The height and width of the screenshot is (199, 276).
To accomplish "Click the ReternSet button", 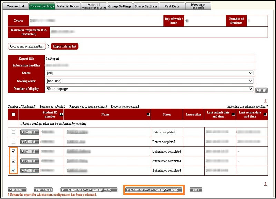I will (43, 190).
